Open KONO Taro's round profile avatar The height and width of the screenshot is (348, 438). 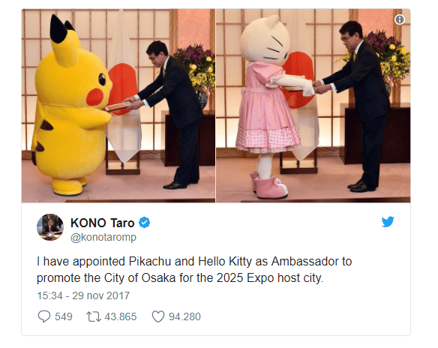(50, 227)
